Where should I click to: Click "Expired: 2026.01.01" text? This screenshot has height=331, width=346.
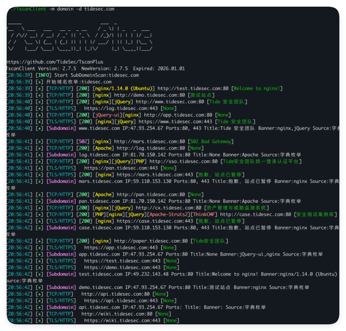pyautogui.click(x=159, y=69)
